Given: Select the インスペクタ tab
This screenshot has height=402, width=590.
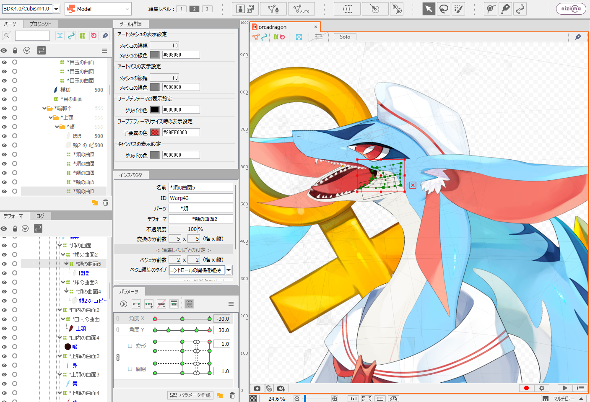Looking at the screenshot, I should 130,175.
